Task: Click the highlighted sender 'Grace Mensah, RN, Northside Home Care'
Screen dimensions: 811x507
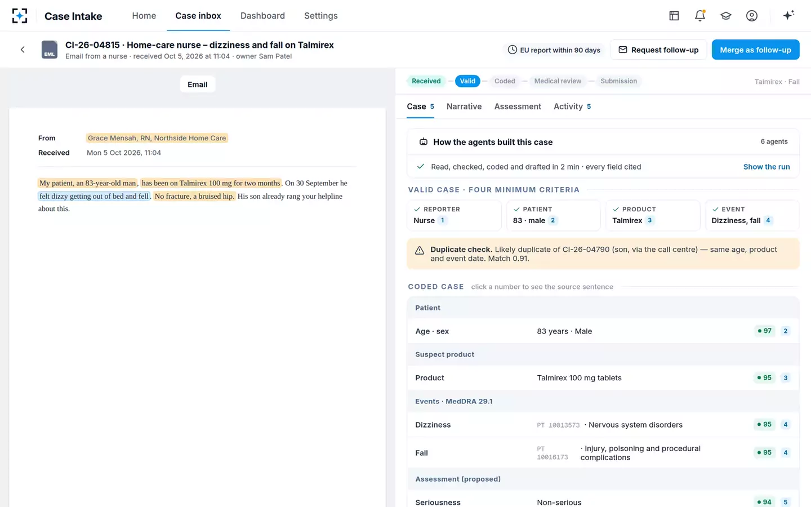Action: pyautogui.click(x=157, y=138)
